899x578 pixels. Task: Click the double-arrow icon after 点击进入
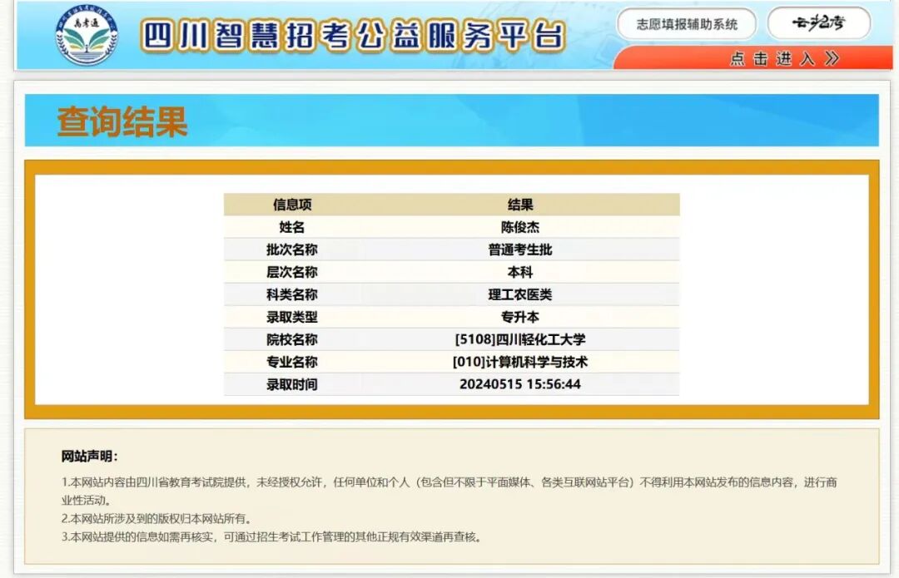832,58
